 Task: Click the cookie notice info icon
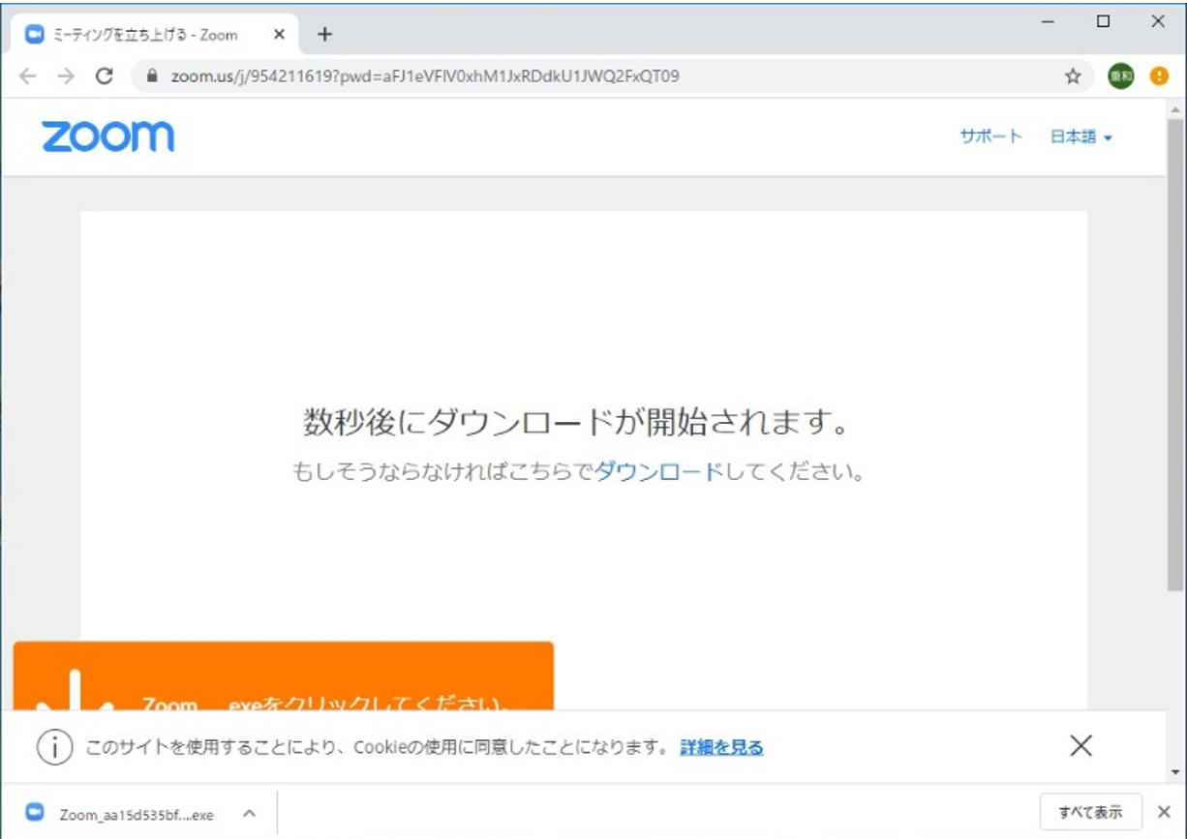[x=55, y=747]
